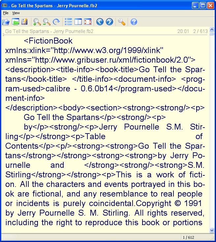Go to next page with forward arrow
The height and width of the screenshot is (242, 216).
pos(109,22)
